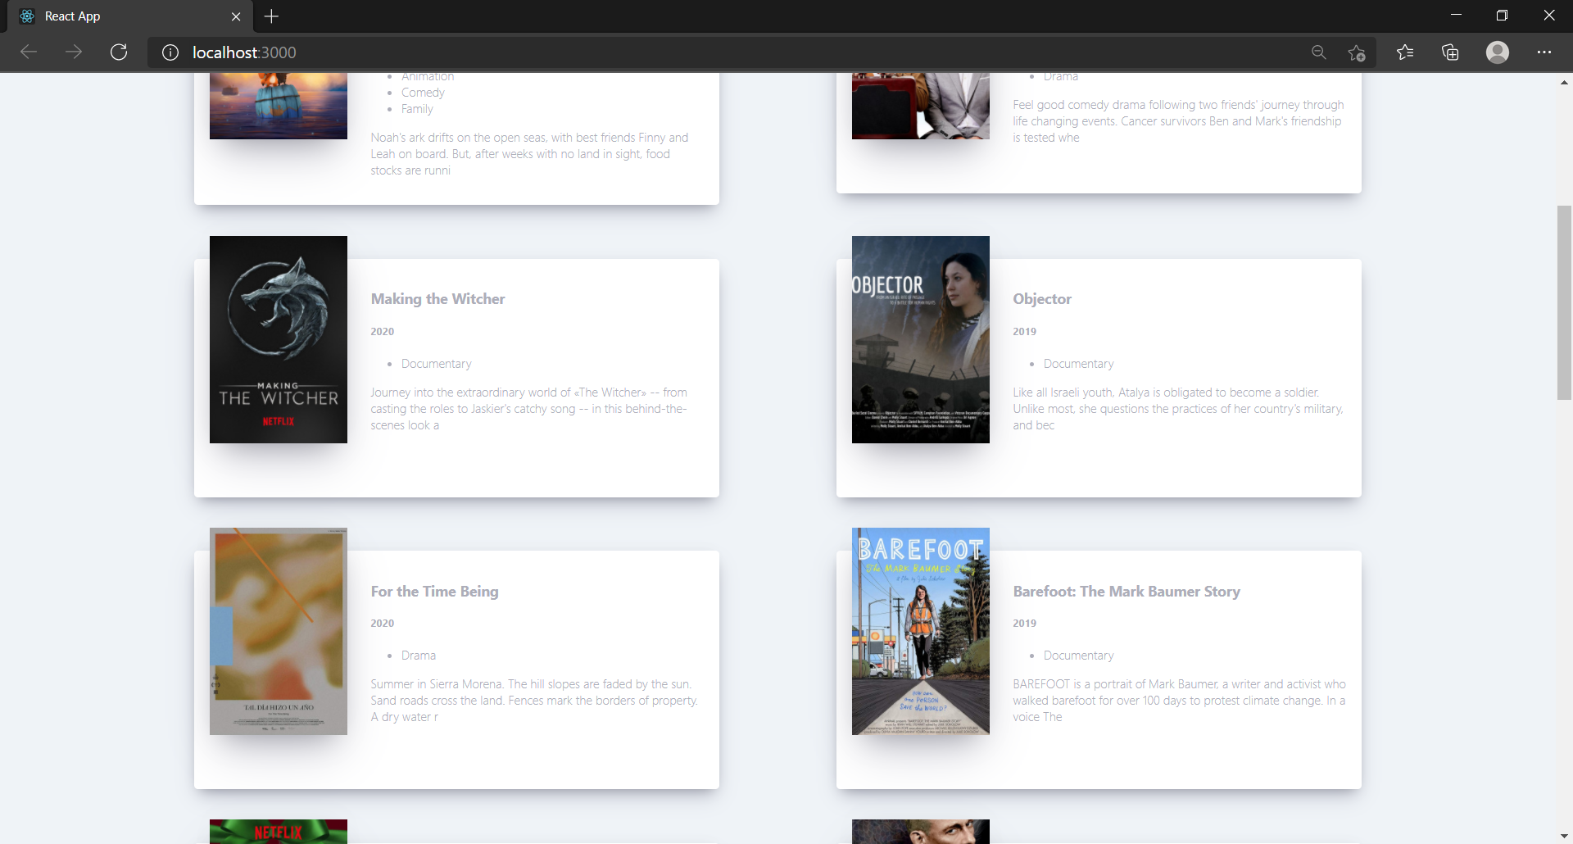Click the Objector description paragraph
The height and width of the screenshot is (844, 1573).
point(1178,409)
